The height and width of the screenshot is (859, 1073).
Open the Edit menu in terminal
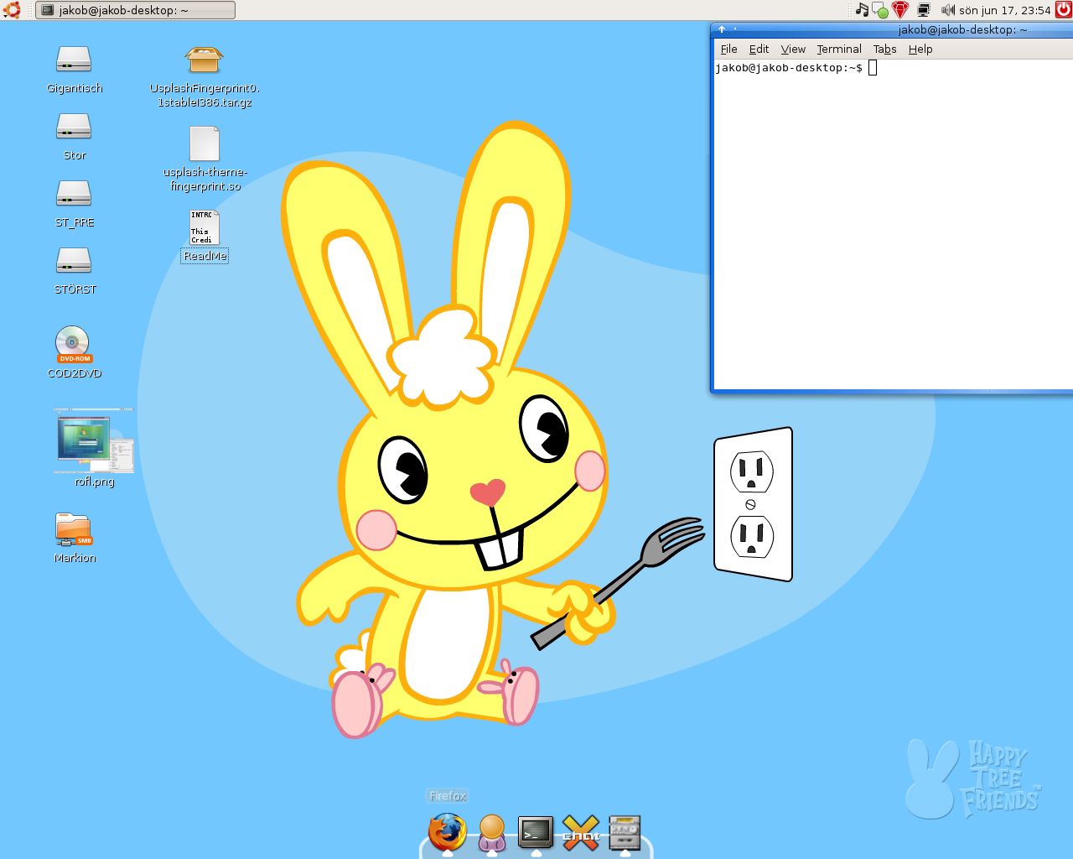click(759, 49)
